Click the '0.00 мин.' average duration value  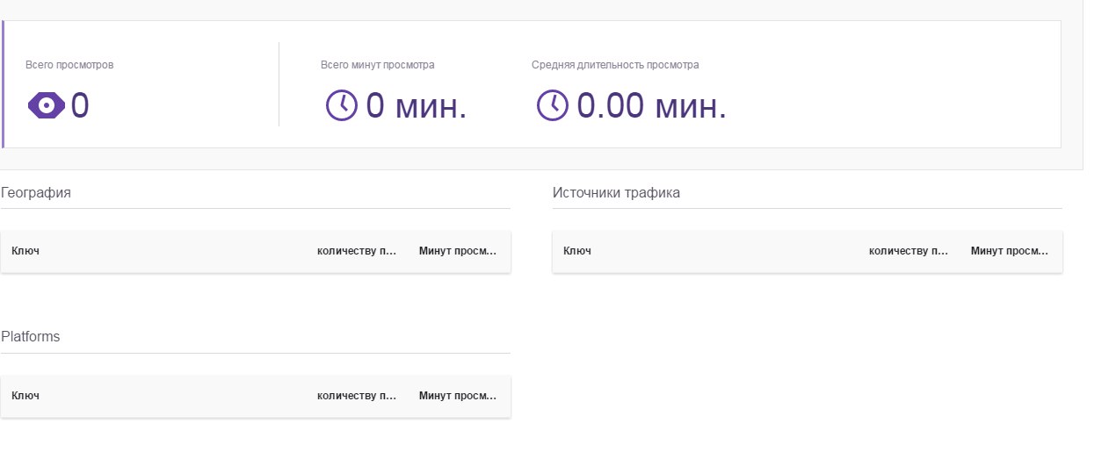click(x=651, y=106)
